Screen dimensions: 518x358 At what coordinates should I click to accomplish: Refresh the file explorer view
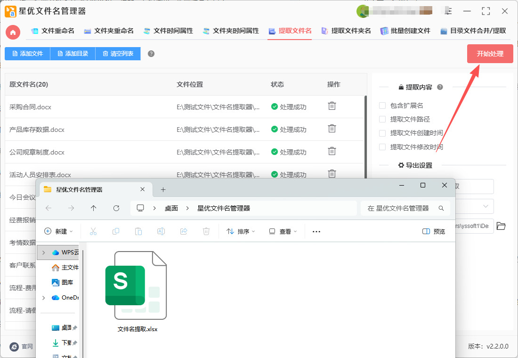(116, 208)
